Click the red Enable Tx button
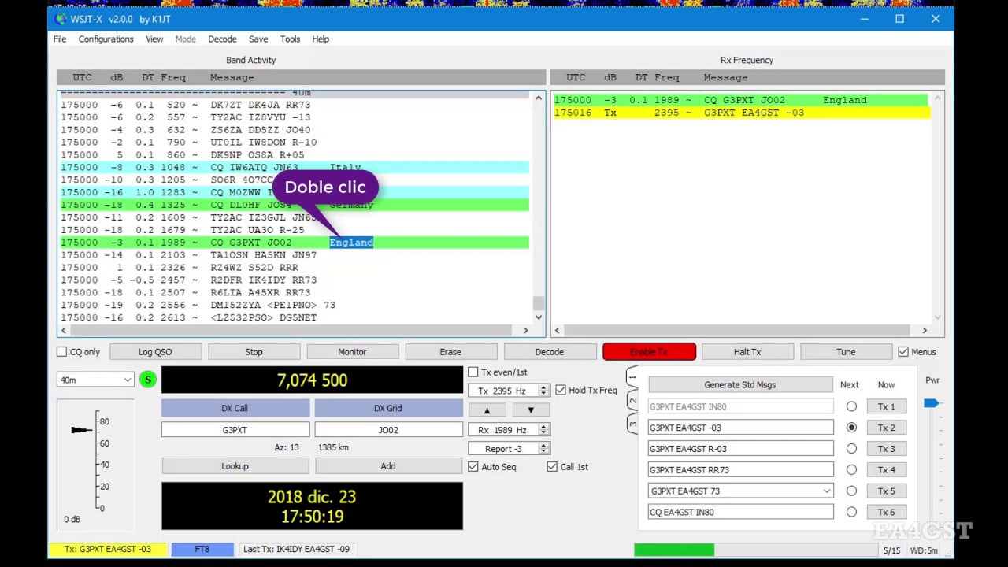The width and height of the screenshot is (1008, 567). (x=649, y=352)
